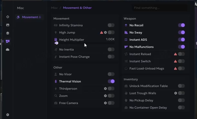Click the No Visor person icon
Screen dimensions: 197x119
pyautogui.click(x=56, y=74)
